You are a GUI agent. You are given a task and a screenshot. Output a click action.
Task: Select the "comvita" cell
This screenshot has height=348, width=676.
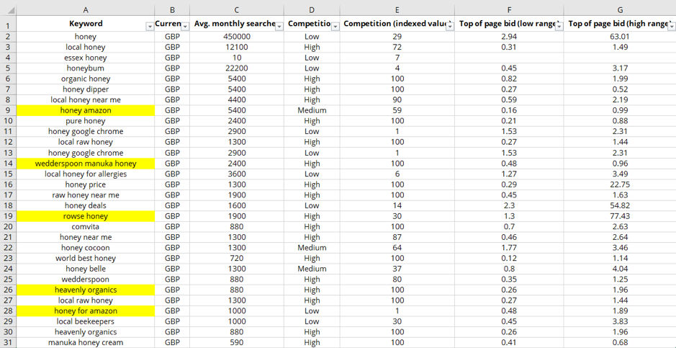tap(86, 227)
